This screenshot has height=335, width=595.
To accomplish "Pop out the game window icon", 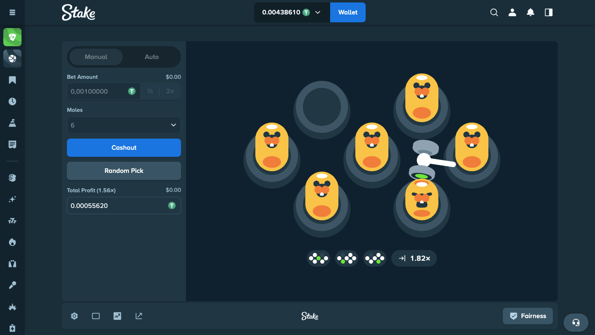I will coord(139,316).
